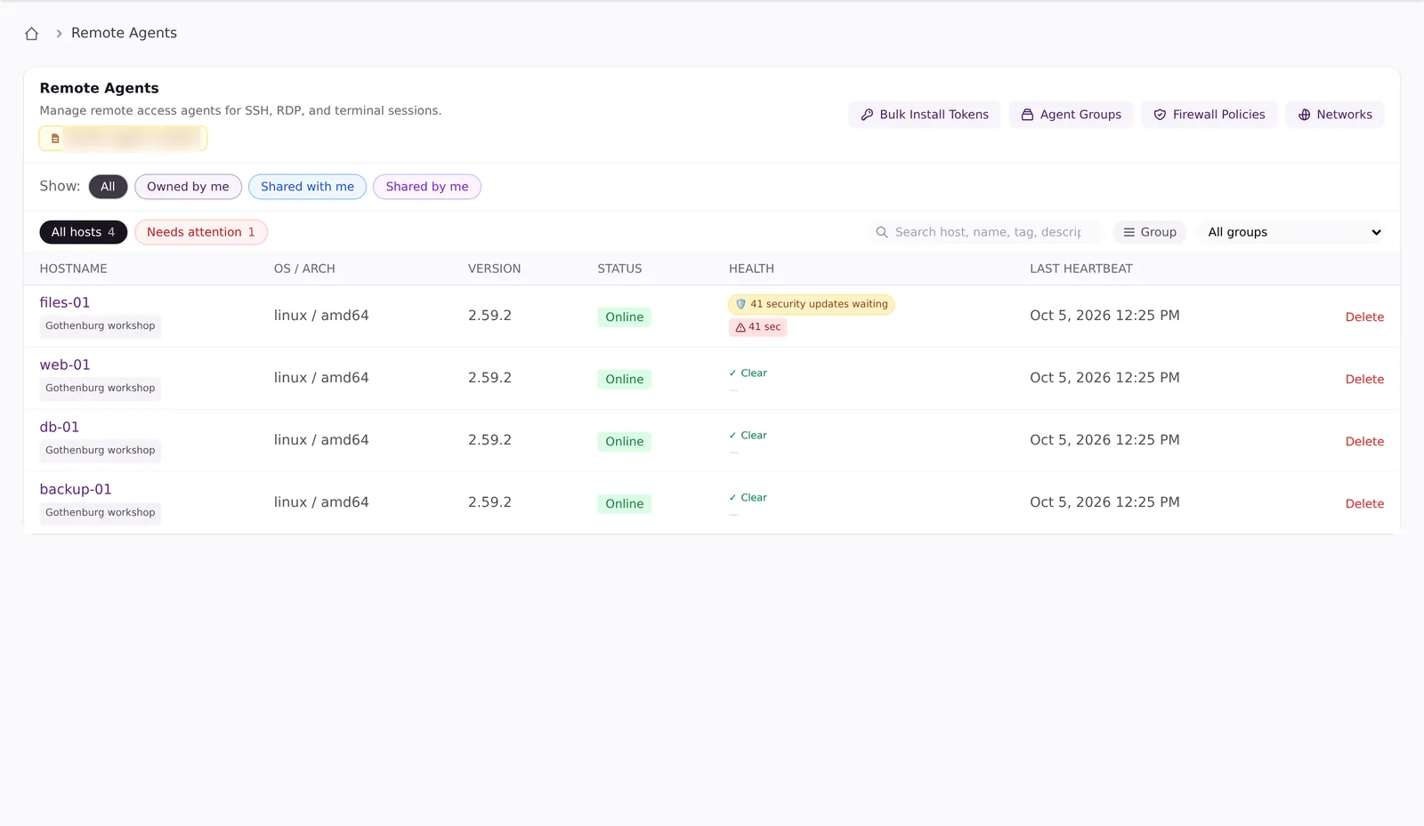Focus the host search field
The image size is (1424, 826).
(985, 232)
